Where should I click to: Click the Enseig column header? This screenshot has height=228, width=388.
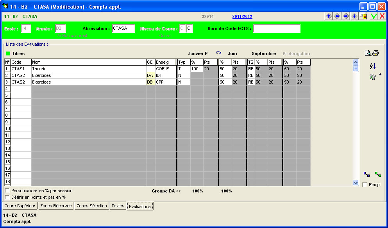tap(166, 62)
